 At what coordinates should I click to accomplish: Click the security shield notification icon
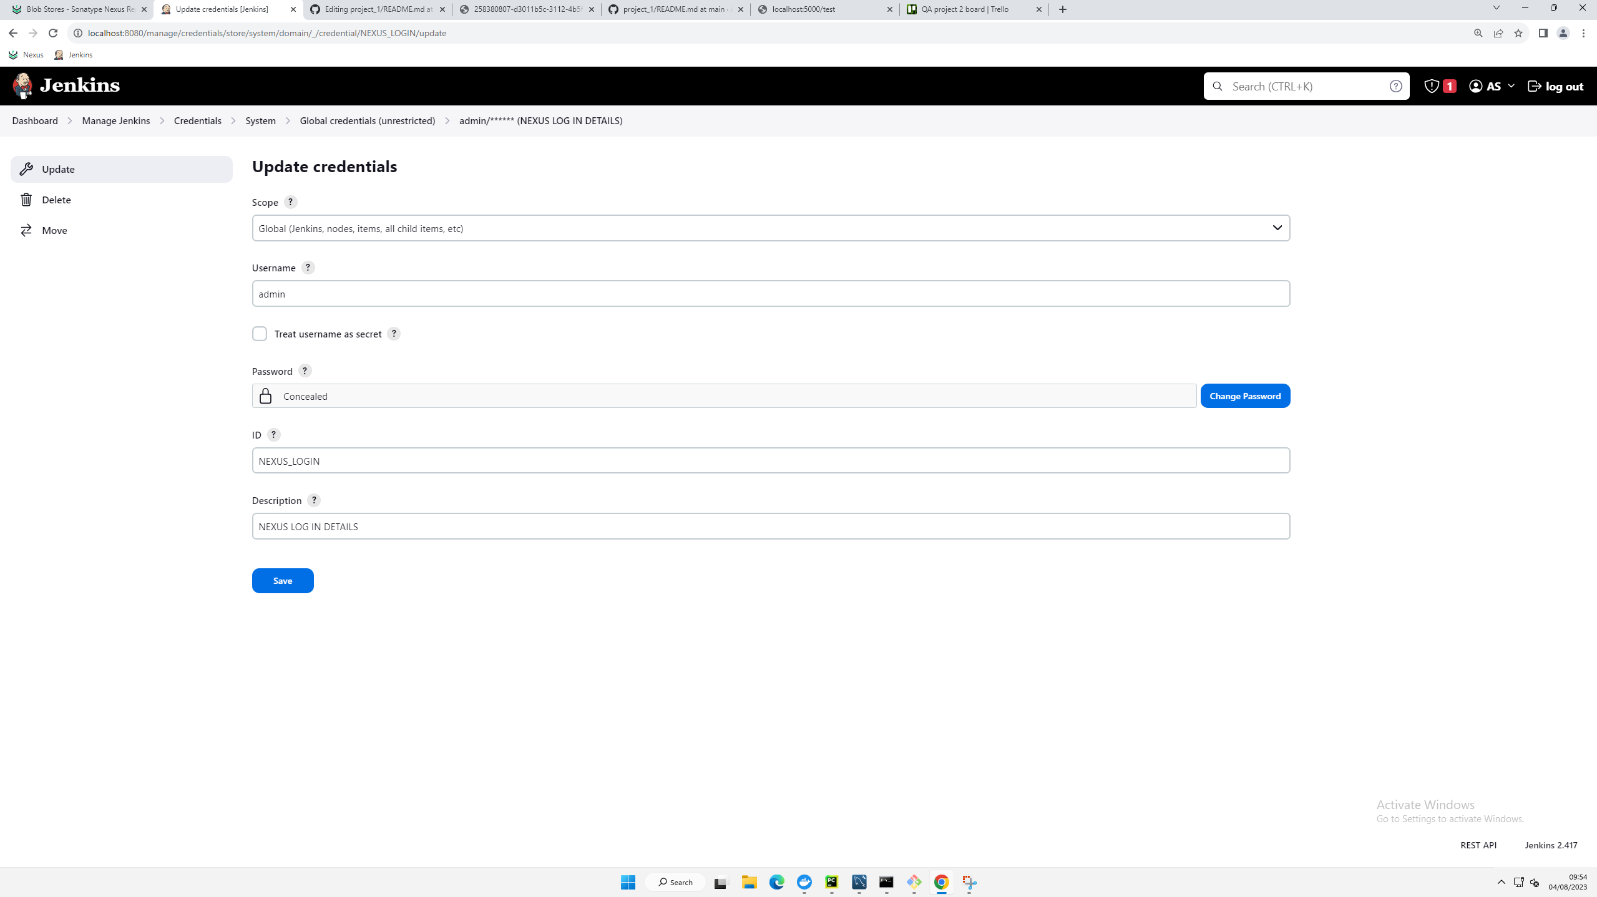[x=1431, y=85]
